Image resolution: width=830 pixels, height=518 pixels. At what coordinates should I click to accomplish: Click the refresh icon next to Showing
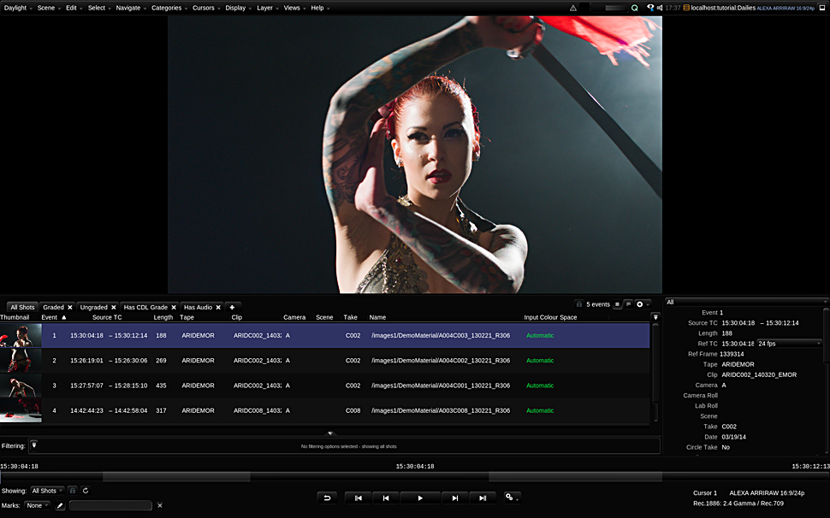(86, 491)
